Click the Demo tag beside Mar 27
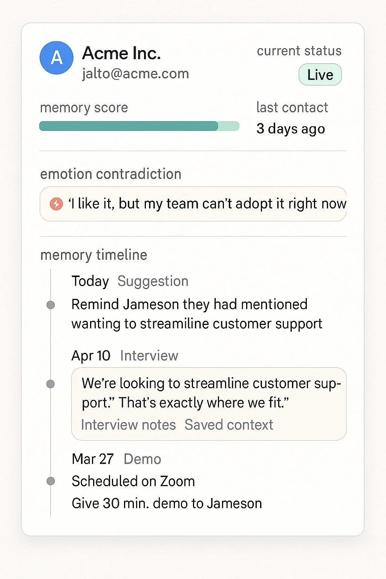The image size is (386, 579). click(x=142, y=459)
